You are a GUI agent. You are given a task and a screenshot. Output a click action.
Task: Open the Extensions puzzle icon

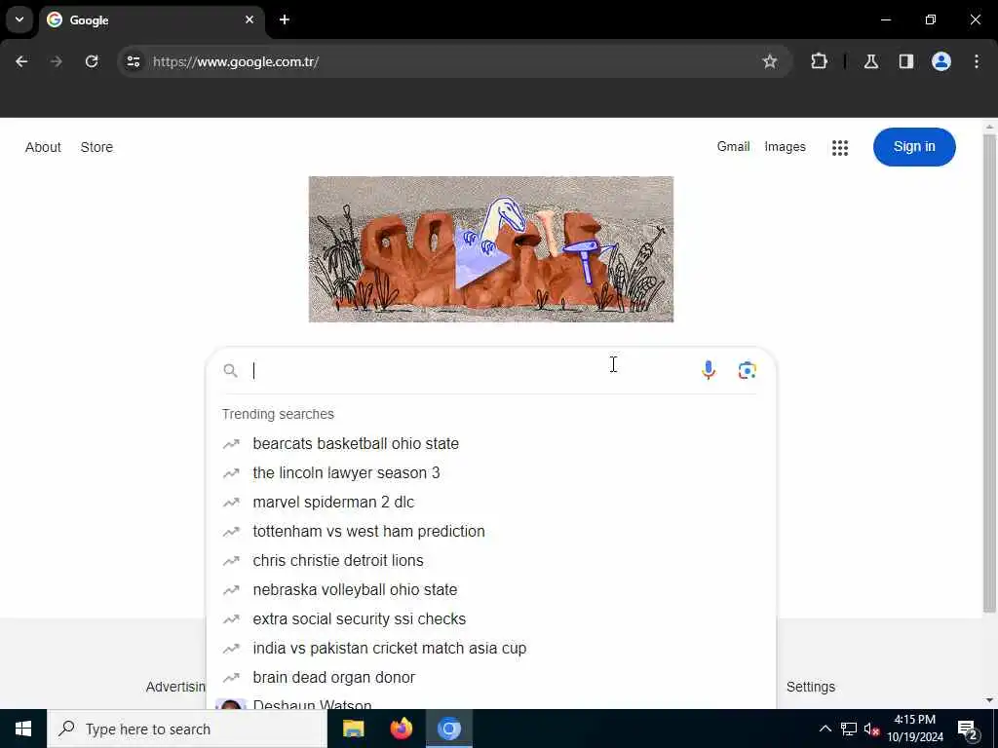[819, 61]
